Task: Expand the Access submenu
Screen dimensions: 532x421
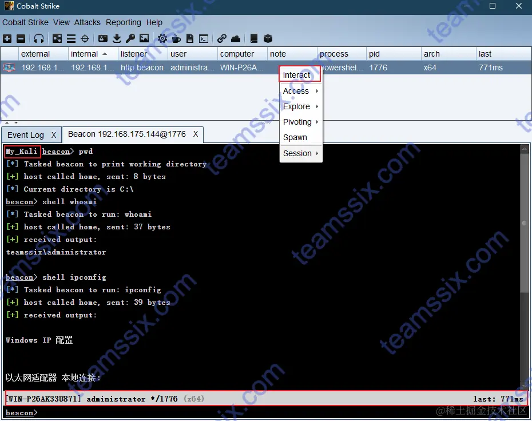Action: click(x=300, y=91)
